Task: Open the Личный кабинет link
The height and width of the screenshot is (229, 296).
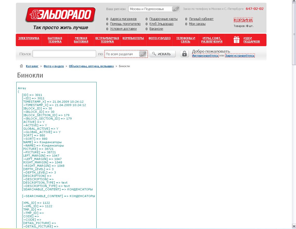Action: [x=201, y=19]
